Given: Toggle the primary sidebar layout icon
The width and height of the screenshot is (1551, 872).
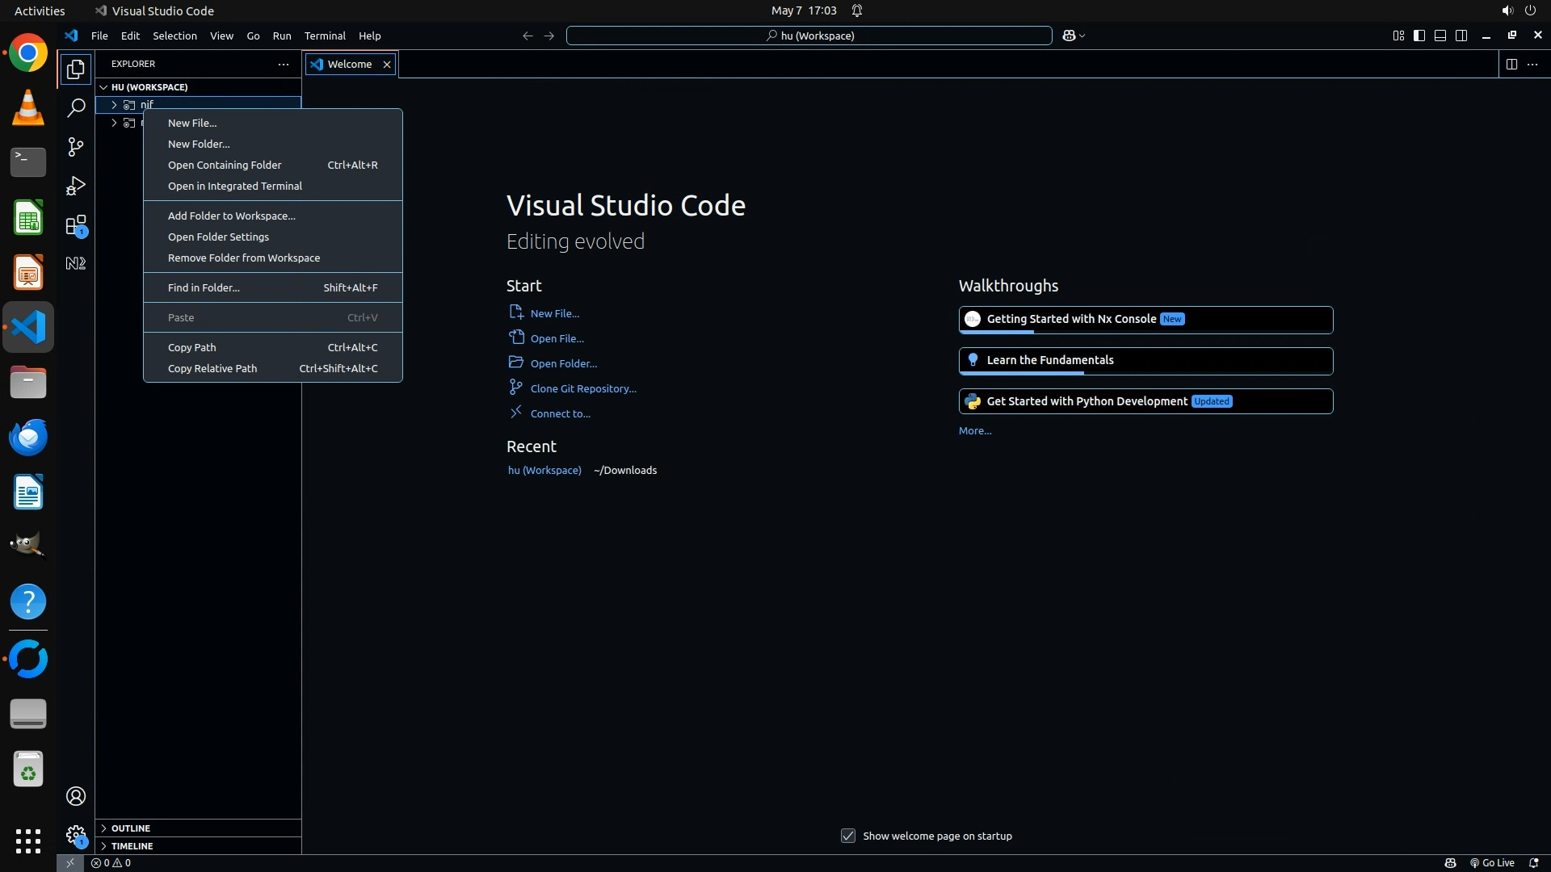Looking at the screenshot, I should point(1419,36).
